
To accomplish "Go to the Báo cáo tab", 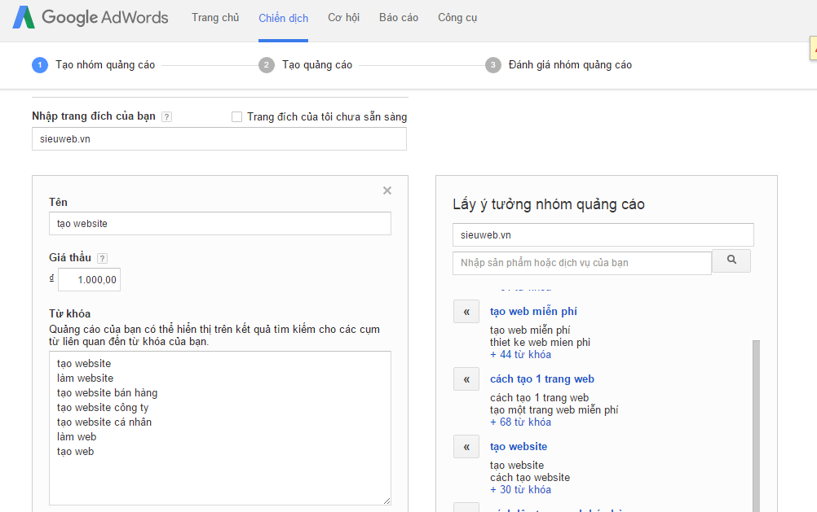I will point(399,18).
